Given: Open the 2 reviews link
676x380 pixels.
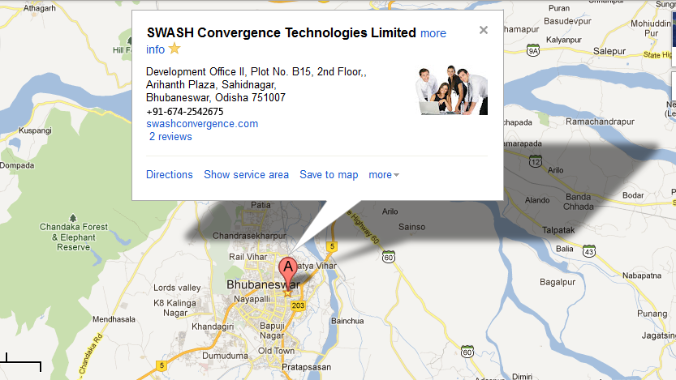Looking at the screenshot, I should tap(170, 136).
